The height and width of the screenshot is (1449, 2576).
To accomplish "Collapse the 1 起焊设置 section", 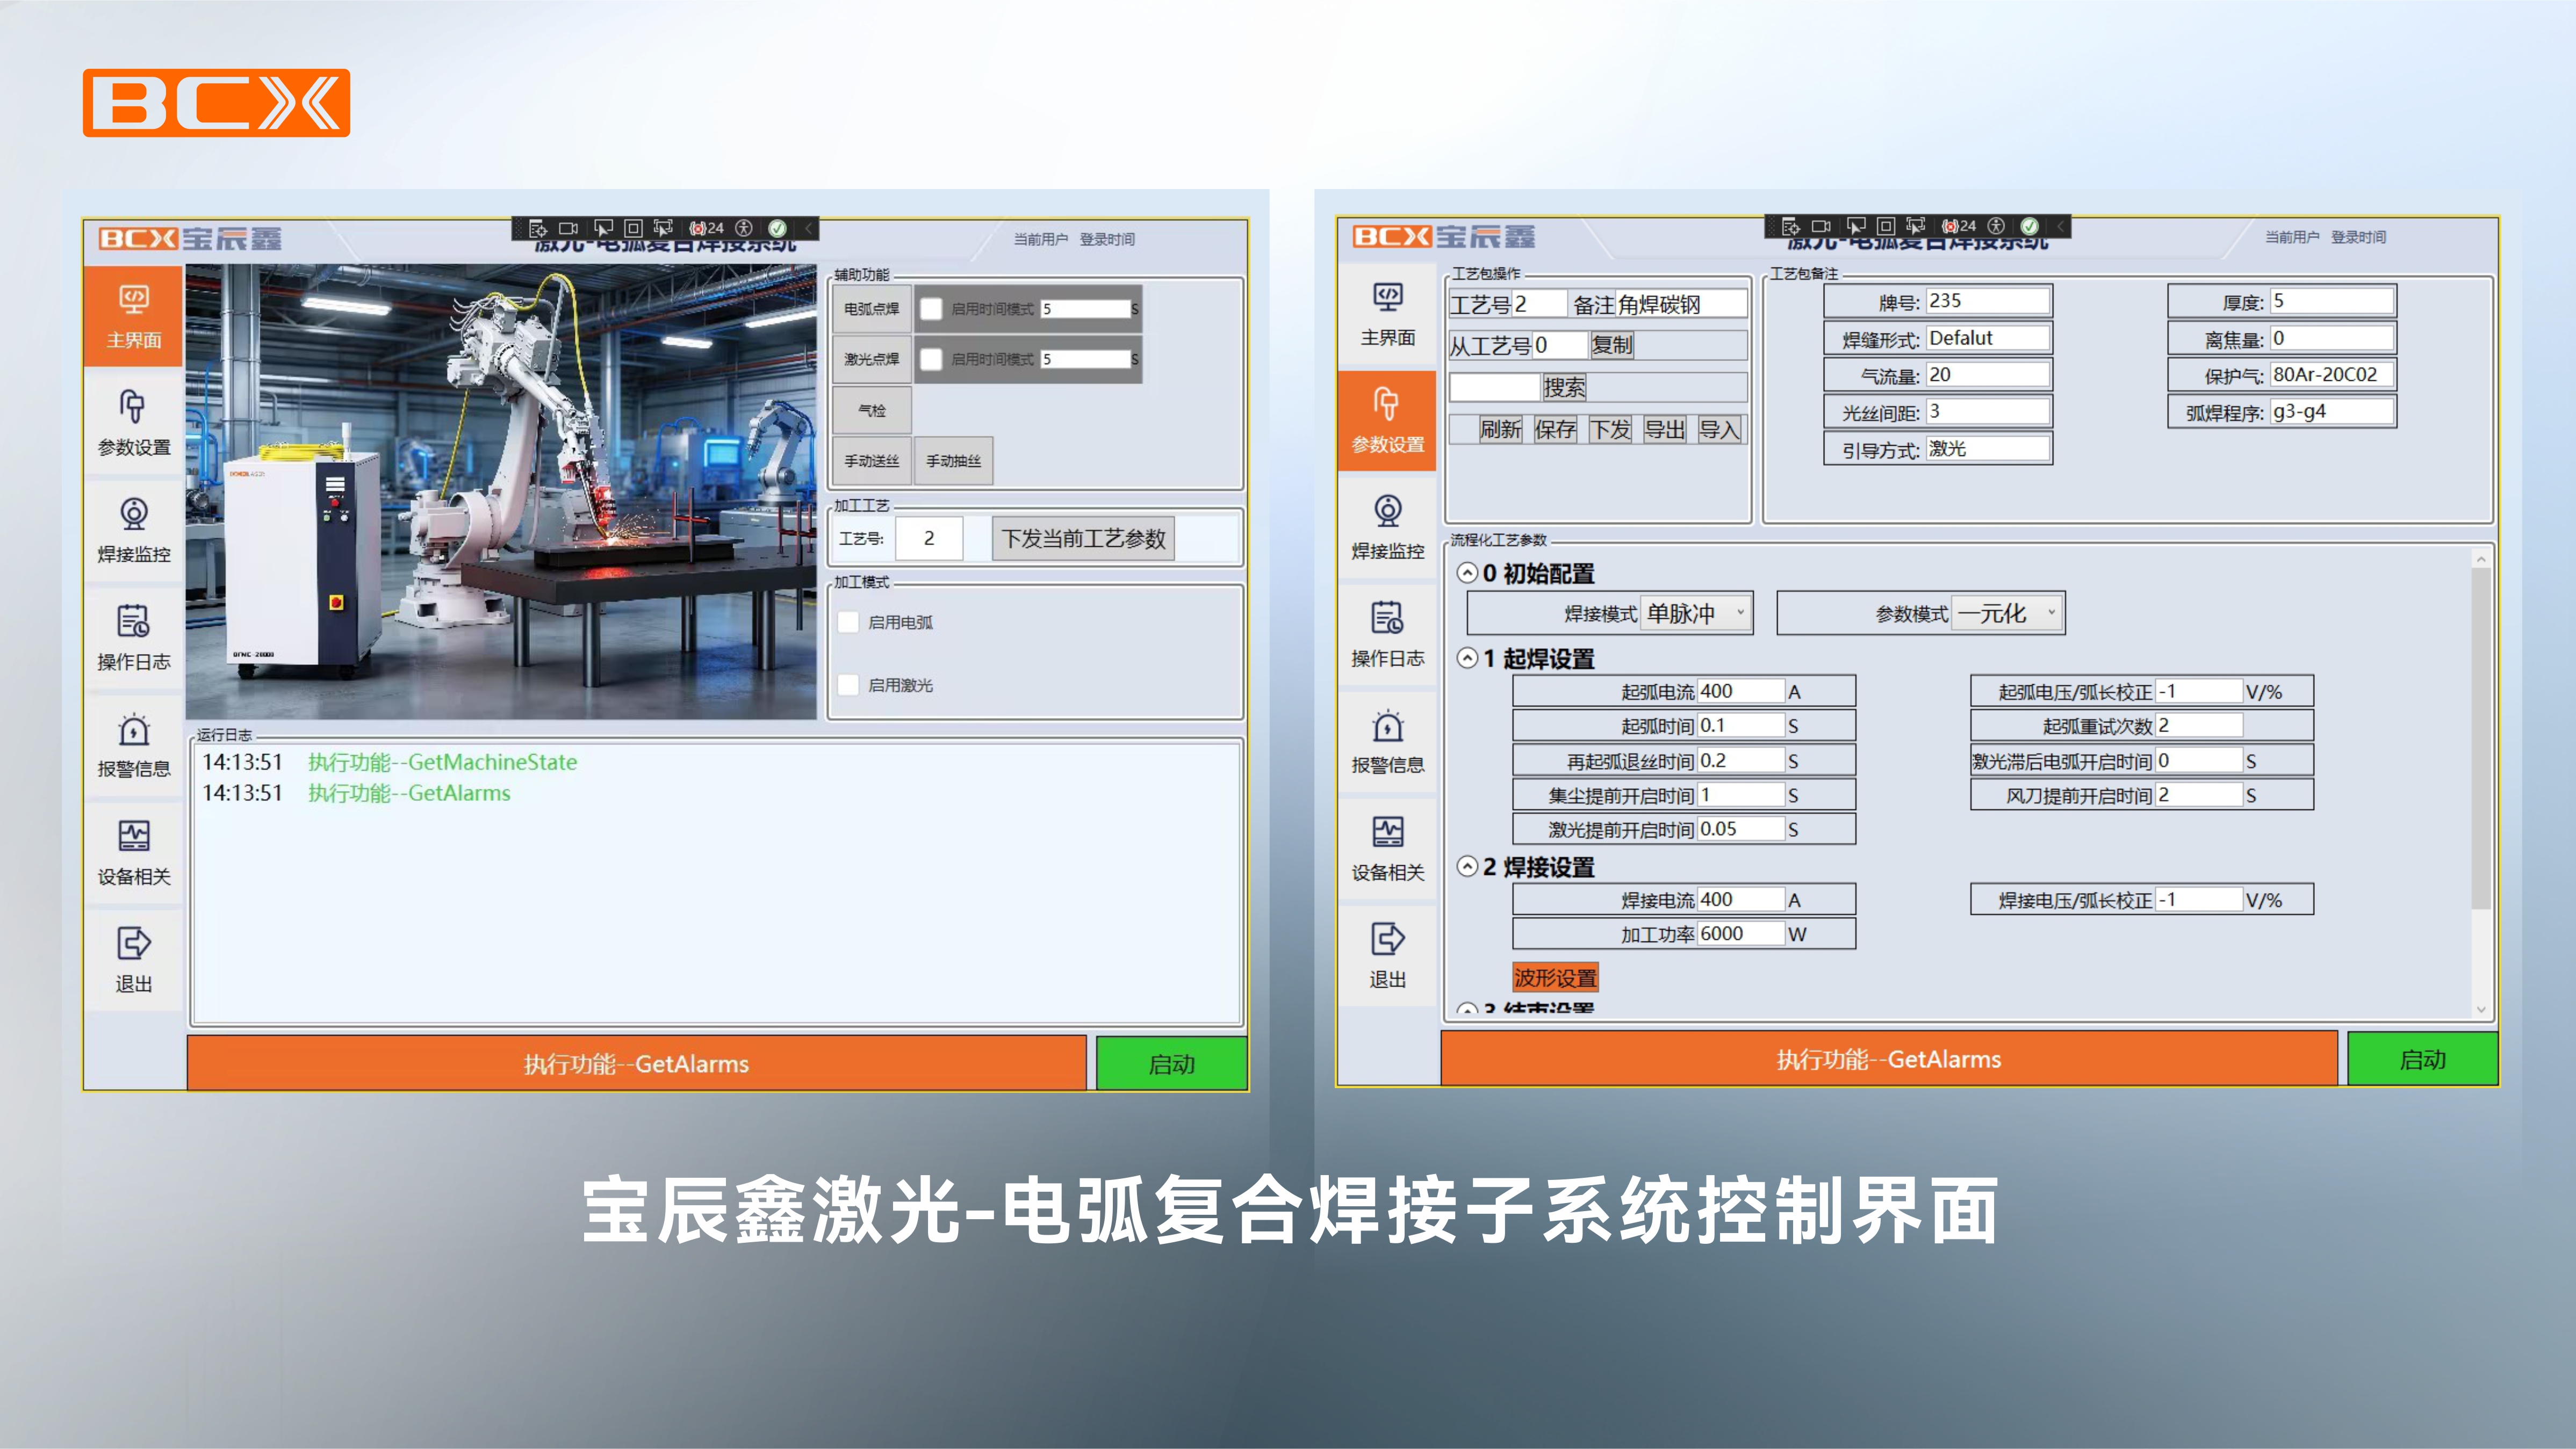I will click(1467, 657).
